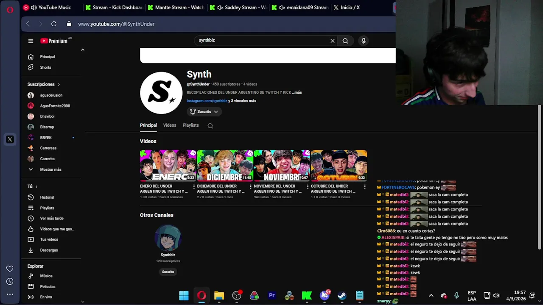The height and width of the screenshot is (305, 543).
Task: Open volume control in system tray
Action: [x=496, y=296]
